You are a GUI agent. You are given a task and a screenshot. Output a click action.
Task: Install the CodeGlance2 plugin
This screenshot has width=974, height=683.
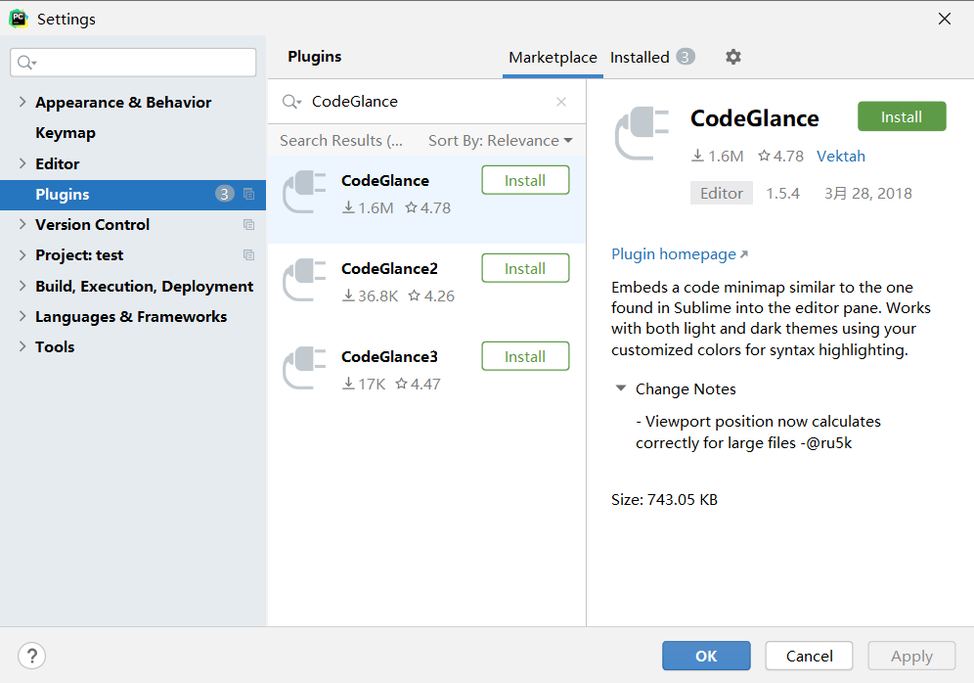525,268
